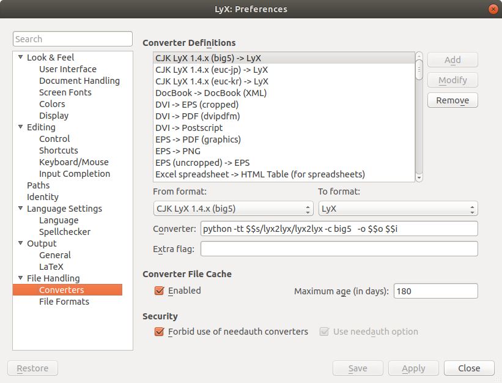Click into the Extra flag field

tap(339, 249)
